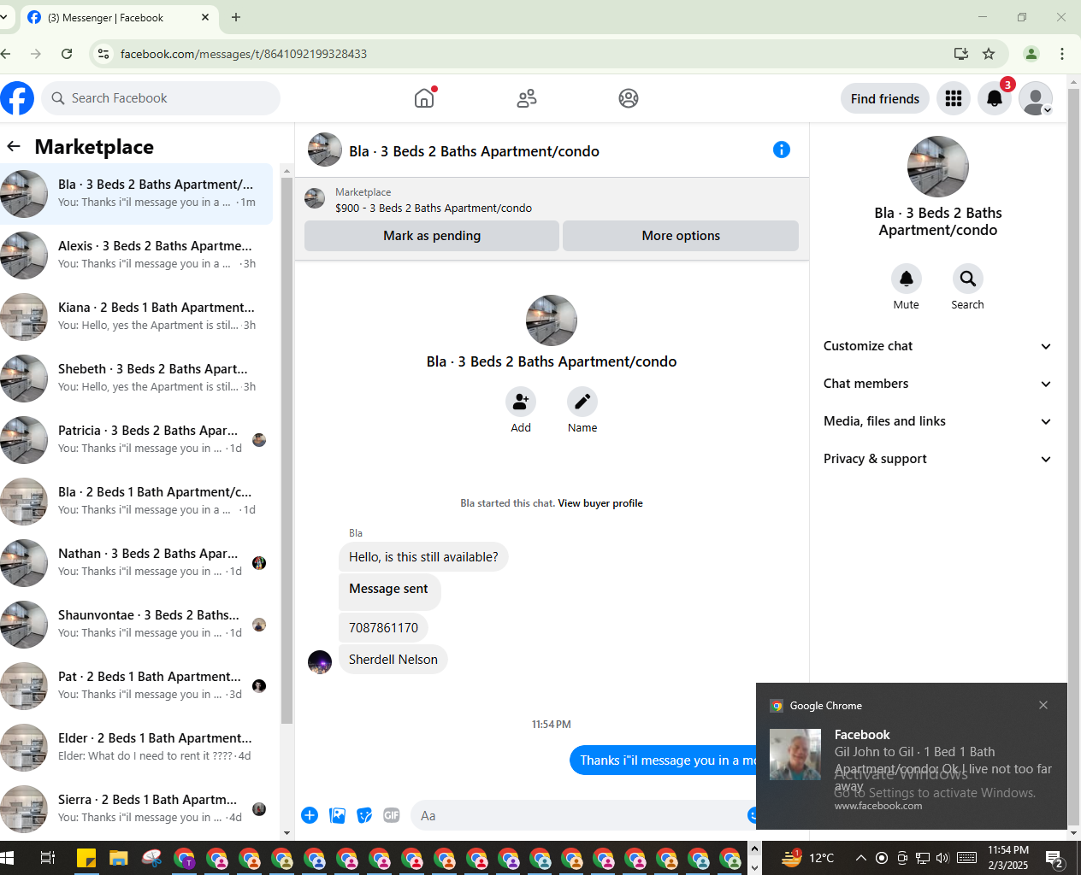Open Alexis 3 Beds 2 Baths conversation
The height and width of the screenshot is (875, 1081).
click(x=137, y=255)
